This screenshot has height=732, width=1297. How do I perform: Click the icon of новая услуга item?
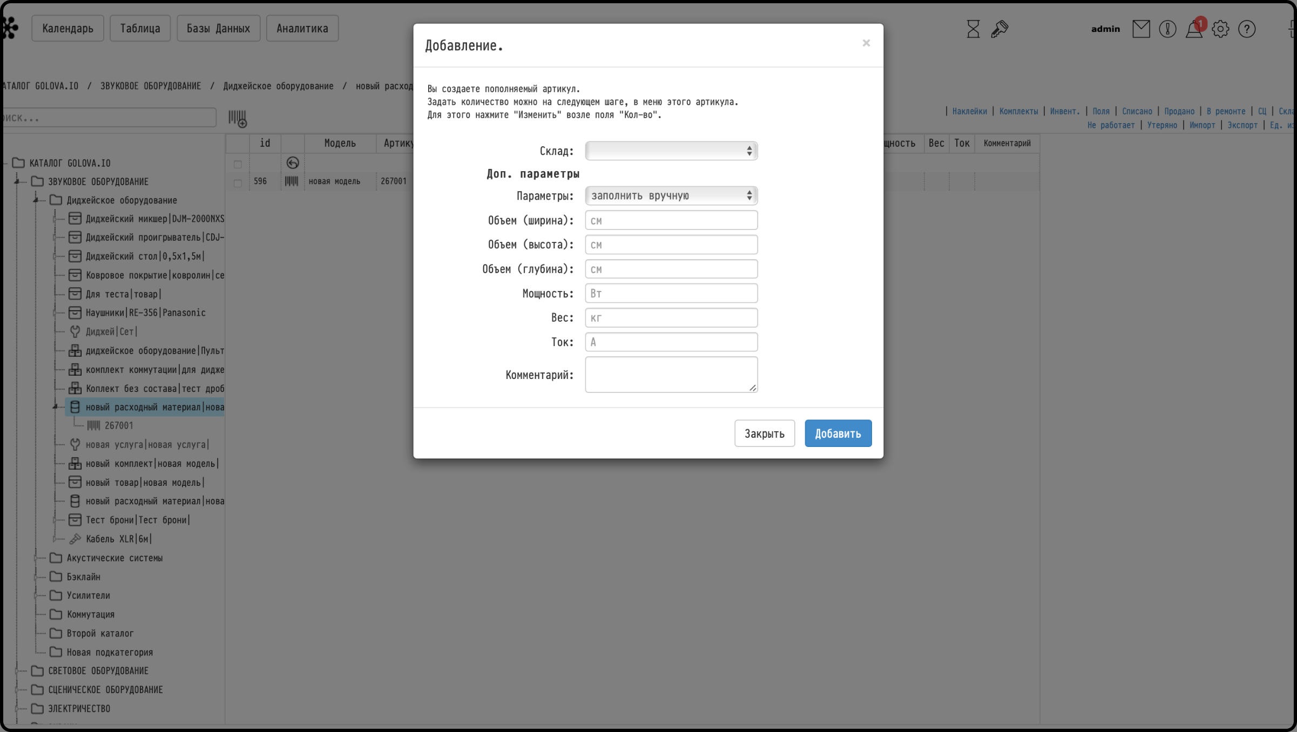(x=75, y=445)
